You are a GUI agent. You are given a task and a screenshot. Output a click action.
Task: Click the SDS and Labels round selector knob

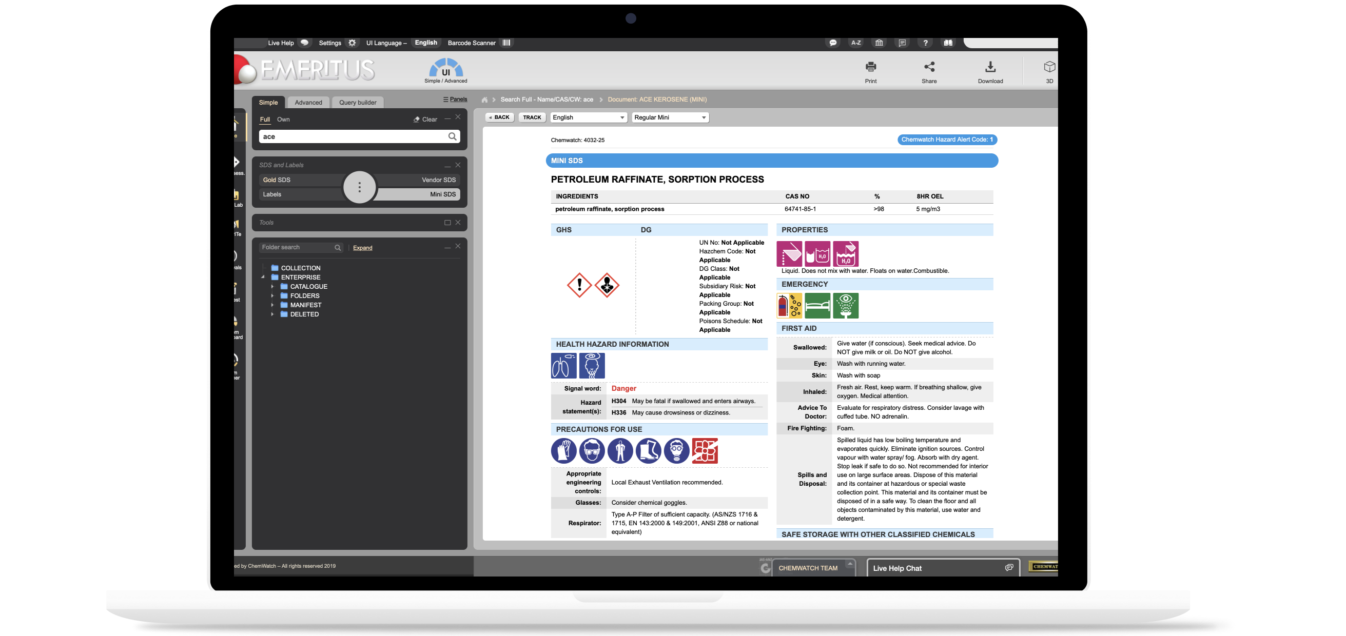[x=360, y=187]
